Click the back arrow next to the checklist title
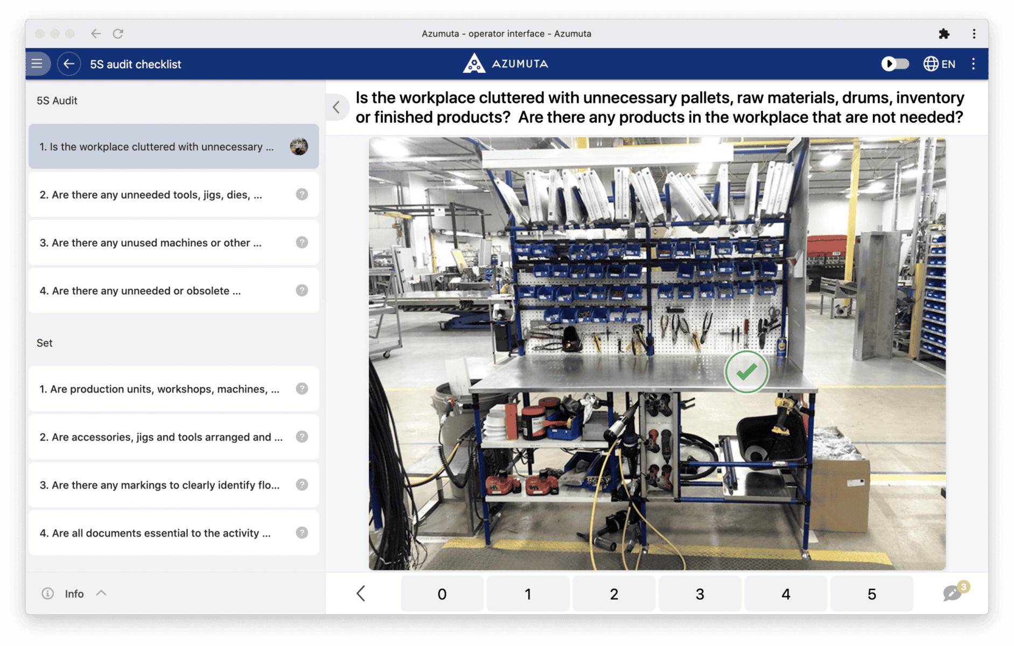The height and width of the screenshot is (646, 1014). [69, 64]
